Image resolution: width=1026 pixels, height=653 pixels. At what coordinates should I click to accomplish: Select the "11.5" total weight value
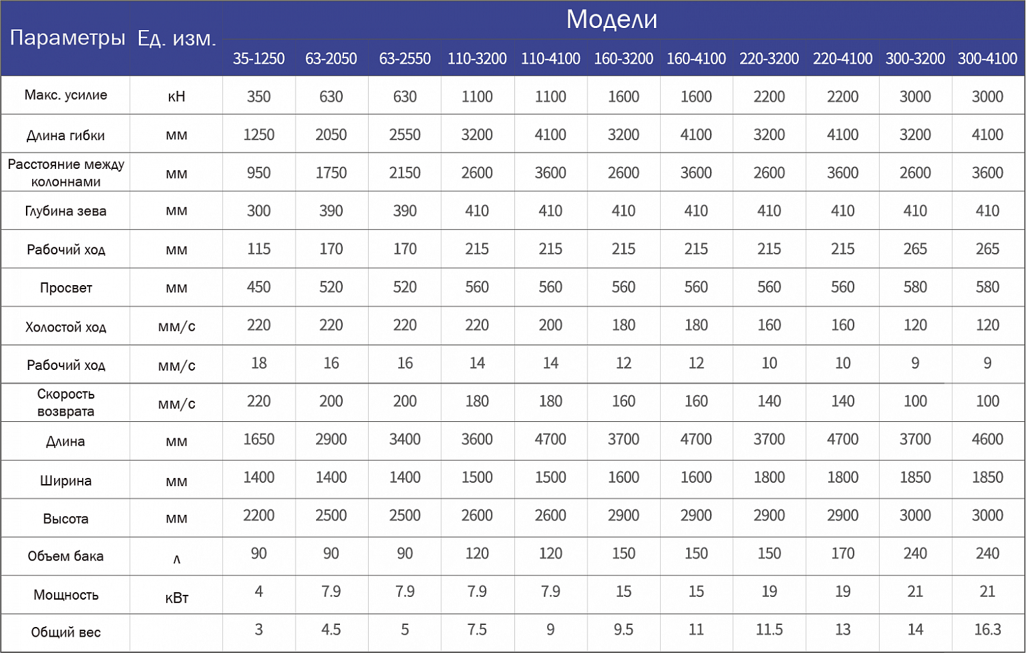point(769,630)
